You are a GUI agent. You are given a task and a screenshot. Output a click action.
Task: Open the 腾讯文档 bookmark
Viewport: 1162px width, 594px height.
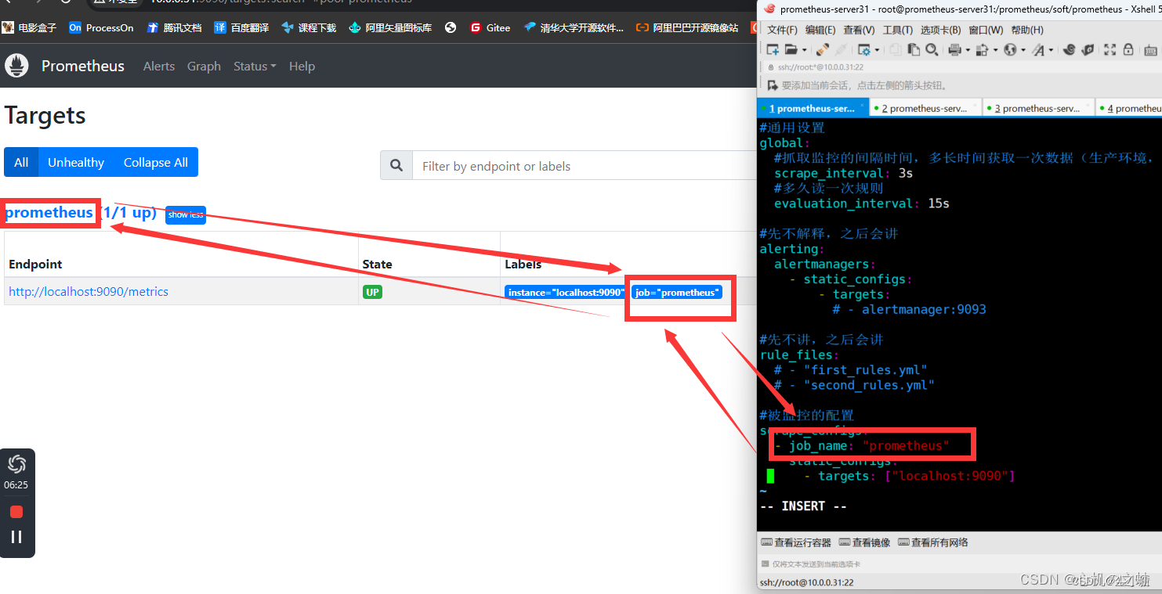174,27
